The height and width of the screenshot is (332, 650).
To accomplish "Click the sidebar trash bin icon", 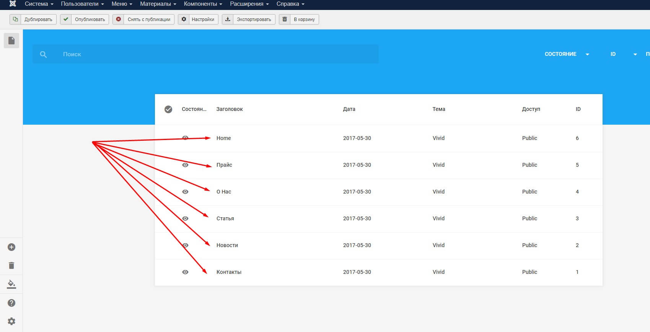I will (11, 265).
